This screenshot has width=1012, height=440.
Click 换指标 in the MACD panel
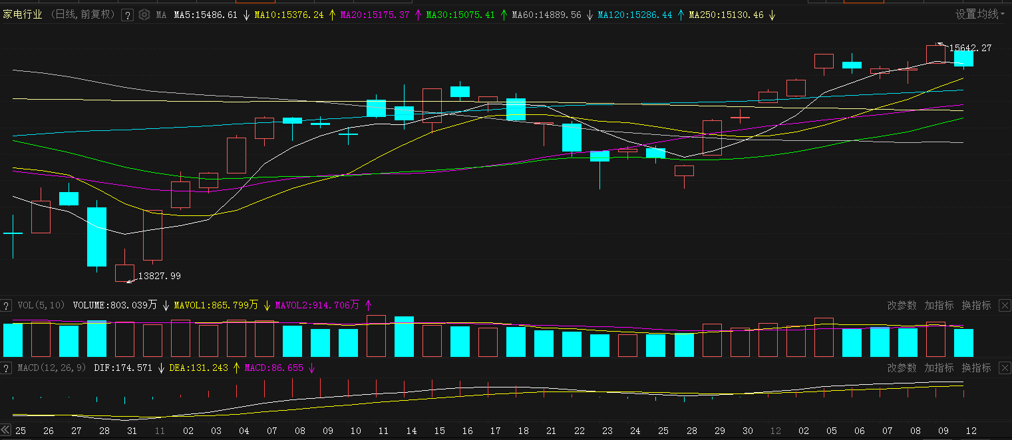(x=976, y=368)
